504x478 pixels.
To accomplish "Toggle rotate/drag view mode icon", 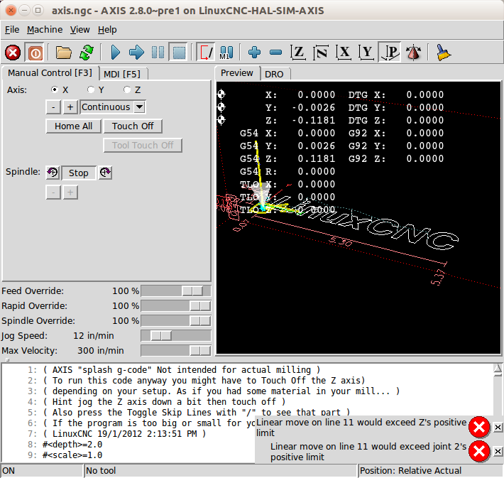I will tap(413, 53).
